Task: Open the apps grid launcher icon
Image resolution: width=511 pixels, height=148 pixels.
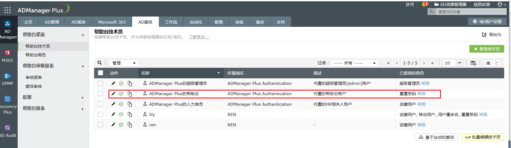Action: (x=8, y=10)
